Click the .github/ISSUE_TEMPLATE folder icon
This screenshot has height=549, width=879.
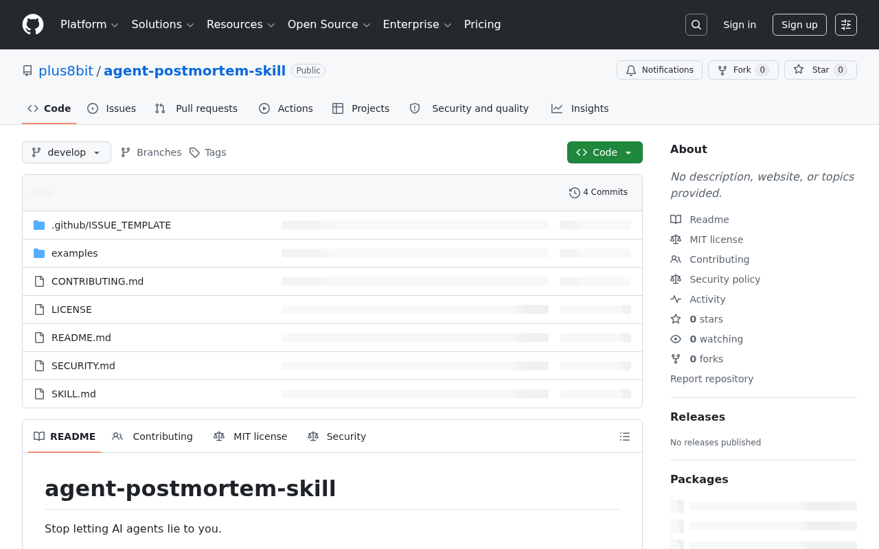coord(39,225)
